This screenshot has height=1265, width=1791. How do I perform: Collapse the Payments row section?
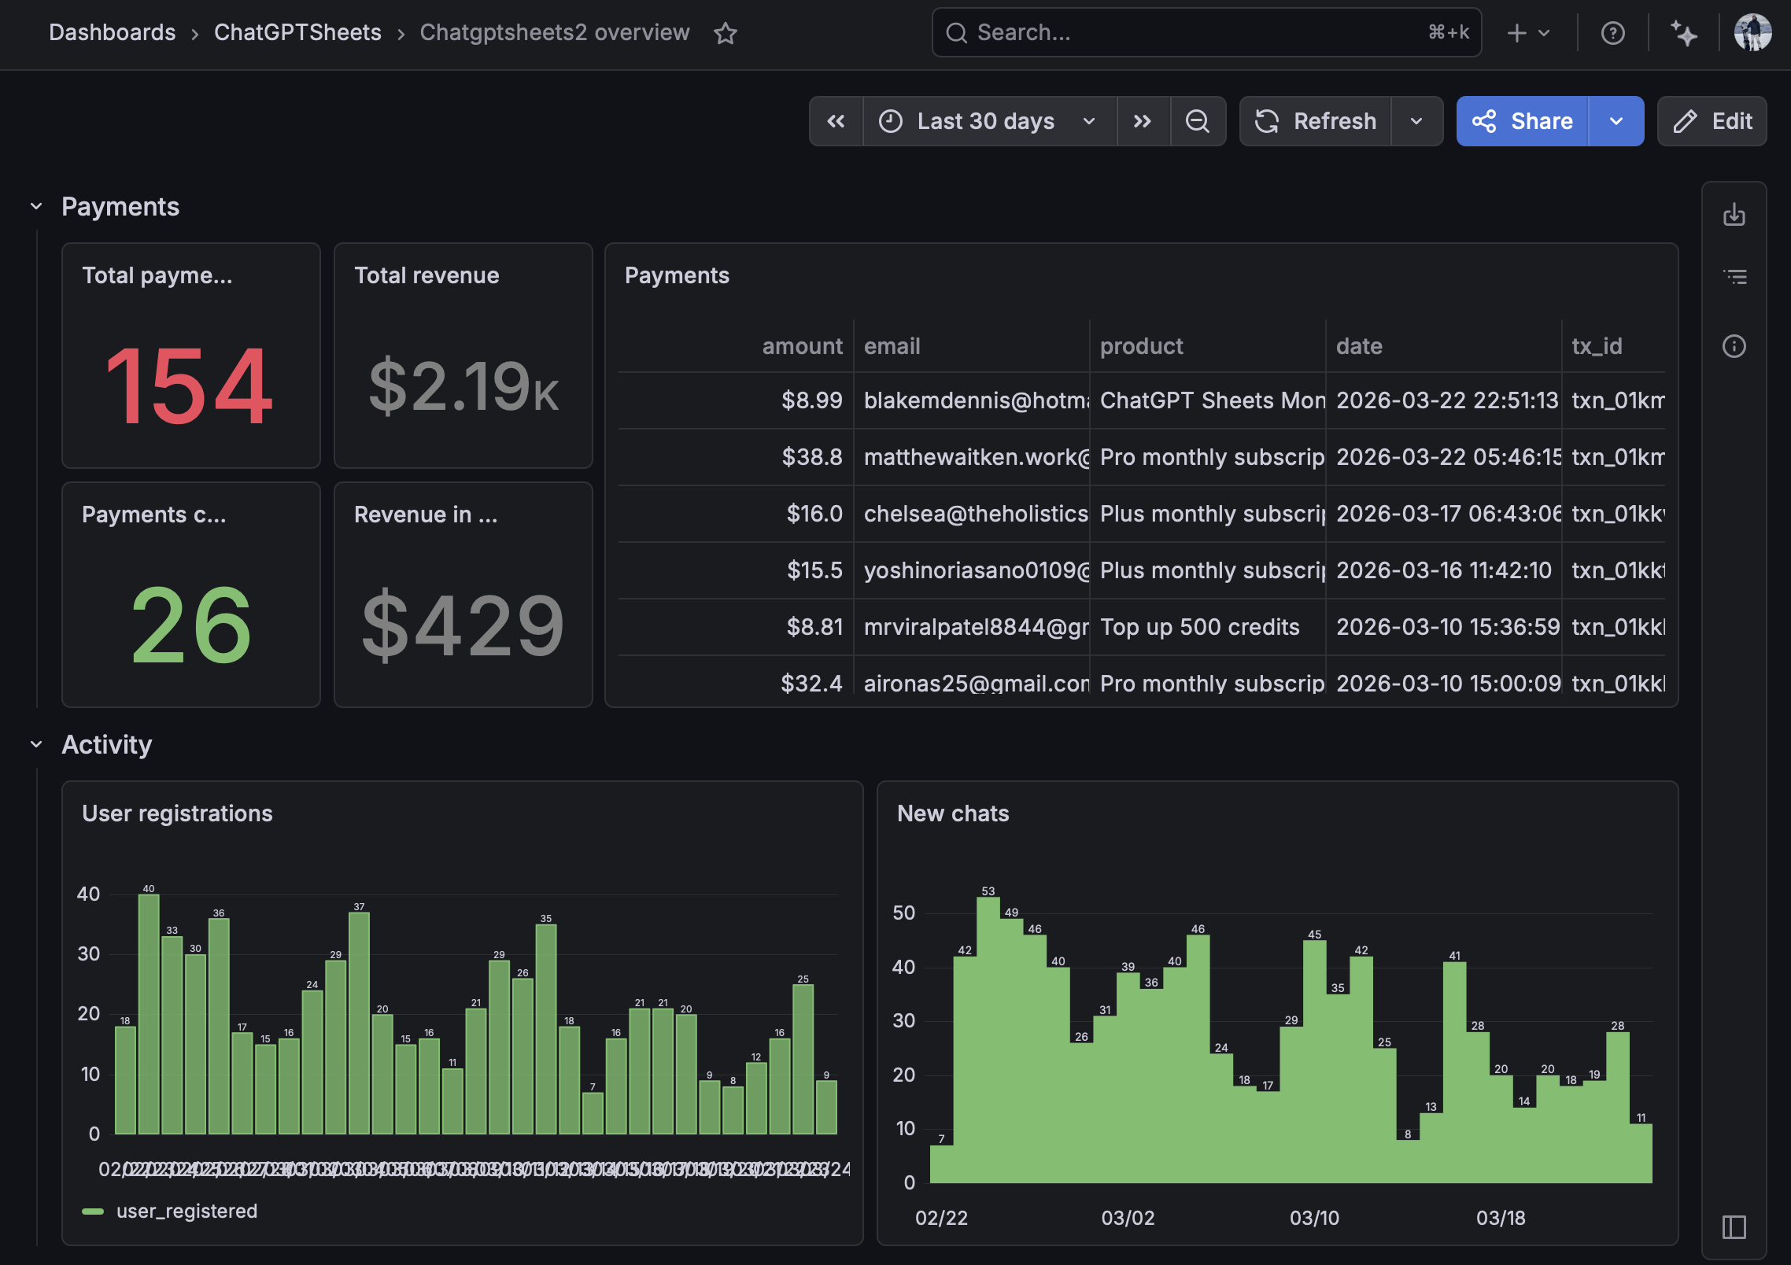(x=36, y=207)
